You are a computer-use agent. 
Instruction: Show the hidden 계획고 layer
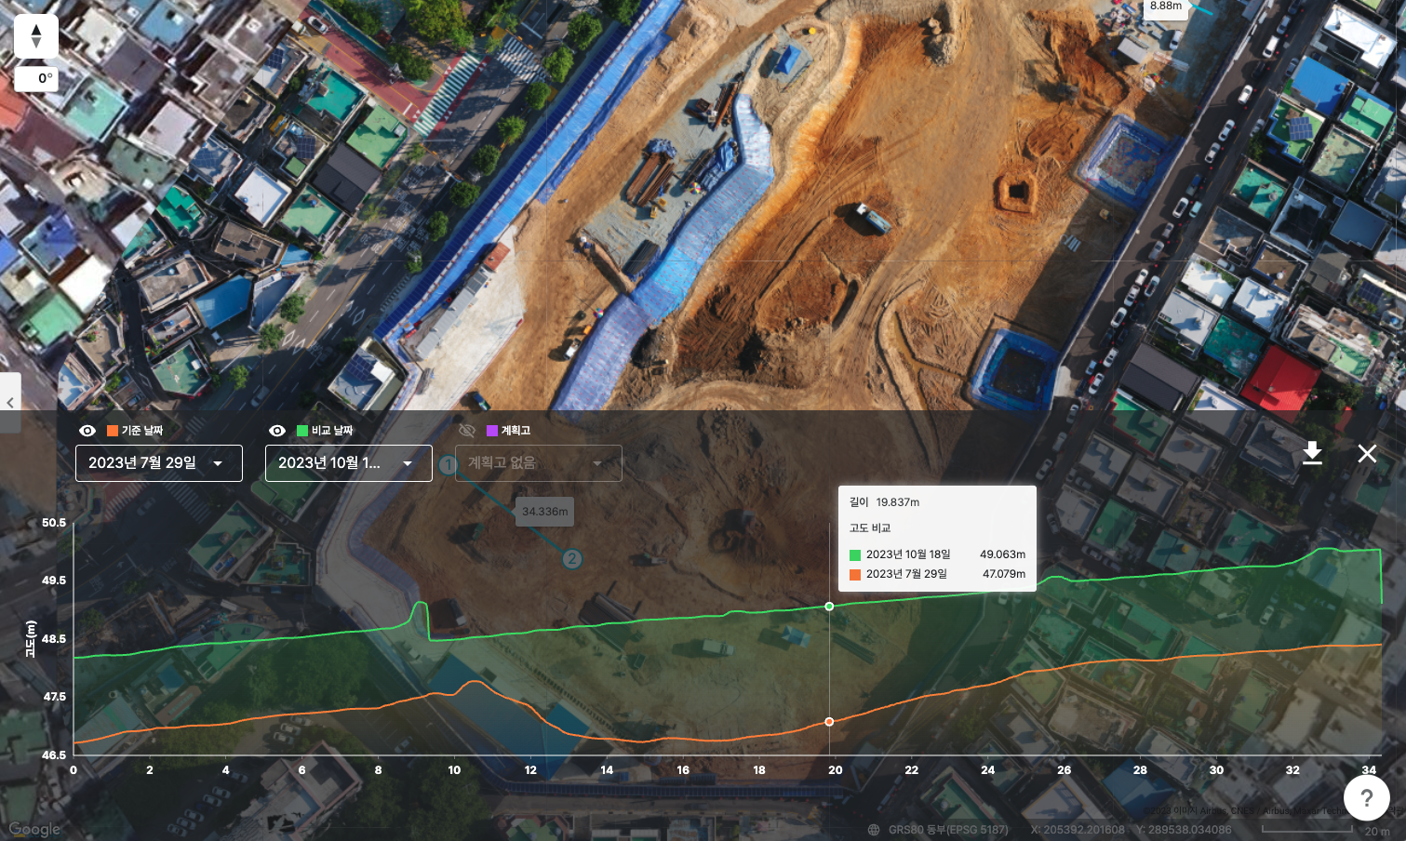(467, 431)
